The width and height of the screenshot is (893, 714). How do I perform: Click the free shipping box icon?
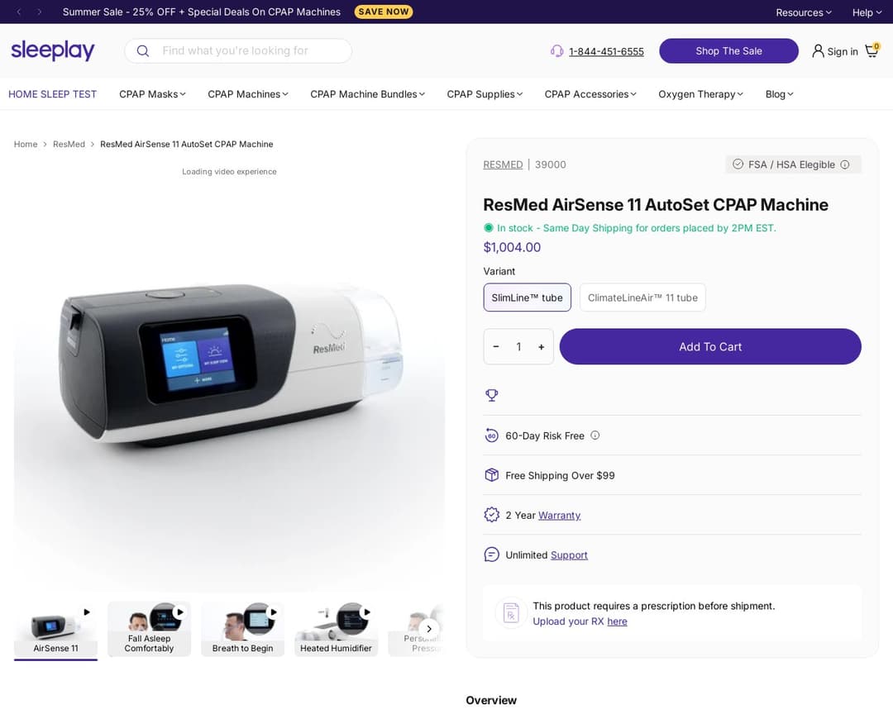pyautogui.click(x=492, y=475)
